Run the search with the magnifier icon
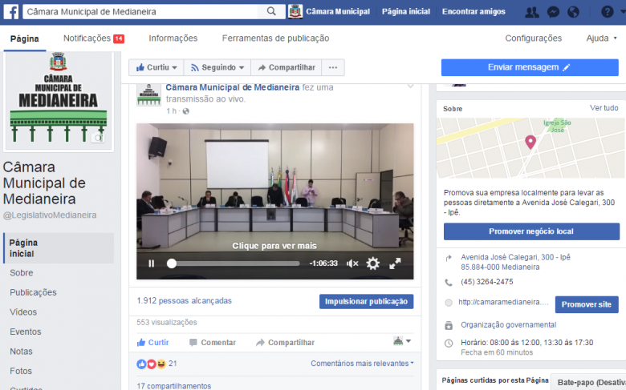Image resolution: width=626 pixels, height=390 pixels. pyautogui.click(x=271, y=11)
